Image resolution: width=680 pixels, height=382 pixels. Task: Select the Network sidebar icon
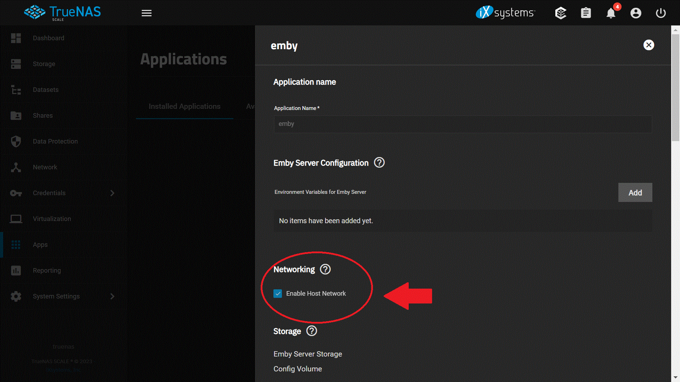tap(16, 167)
